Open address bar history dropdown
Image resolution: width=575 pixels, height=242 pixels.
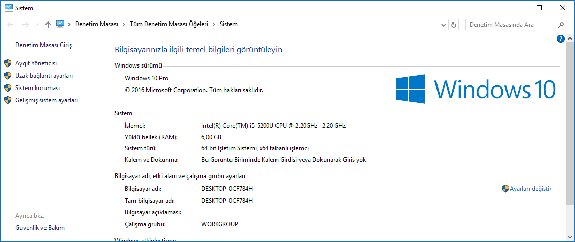443,25
